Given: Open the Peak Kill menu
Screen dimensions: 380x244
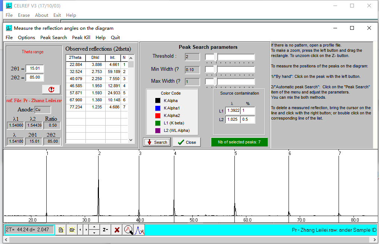Looking at the screenshot, I should [81, 37].
